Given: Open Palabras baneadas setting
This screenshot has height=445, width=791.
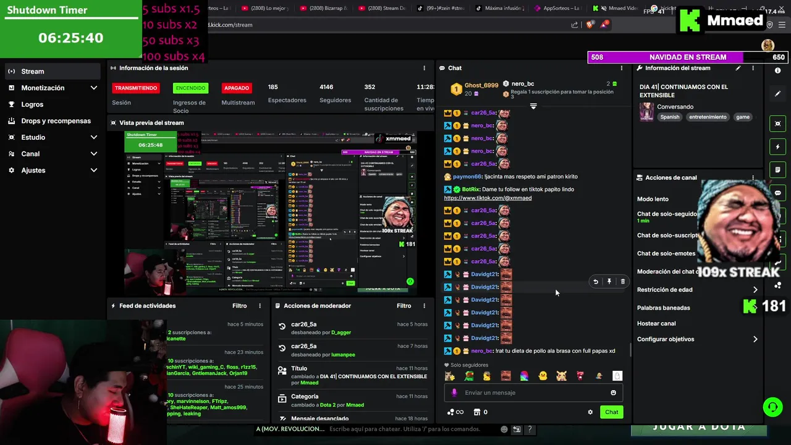Looking at the screenshot, I should pos(664,308).
